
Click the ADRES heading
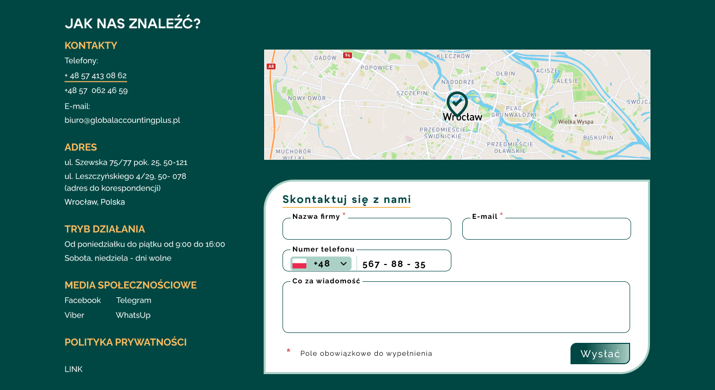pyautogui.click(x=81, y=147)
